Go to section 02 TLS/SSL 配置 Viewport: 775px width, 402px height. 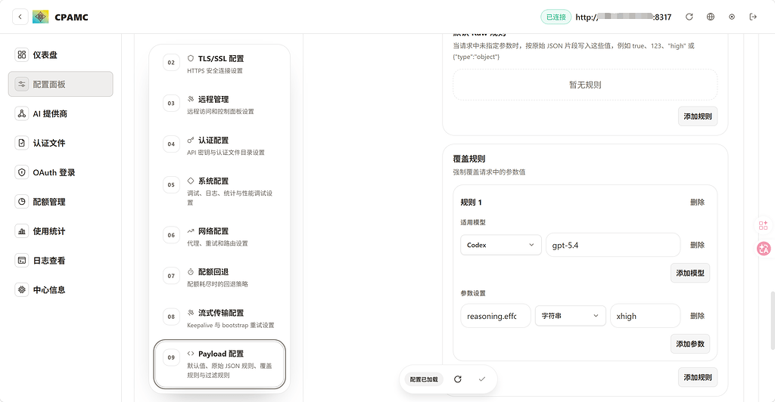point(219,64)
